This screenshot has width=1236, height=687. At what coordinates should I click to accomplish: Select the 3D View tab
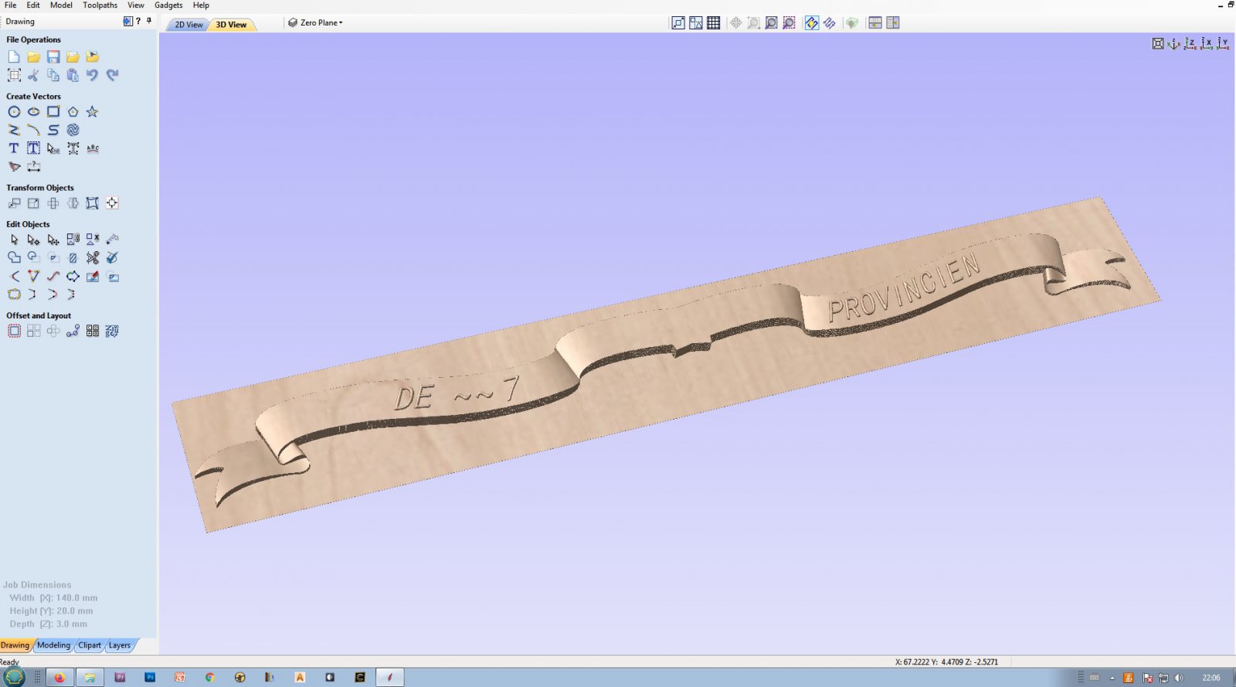tap(231, 25)
